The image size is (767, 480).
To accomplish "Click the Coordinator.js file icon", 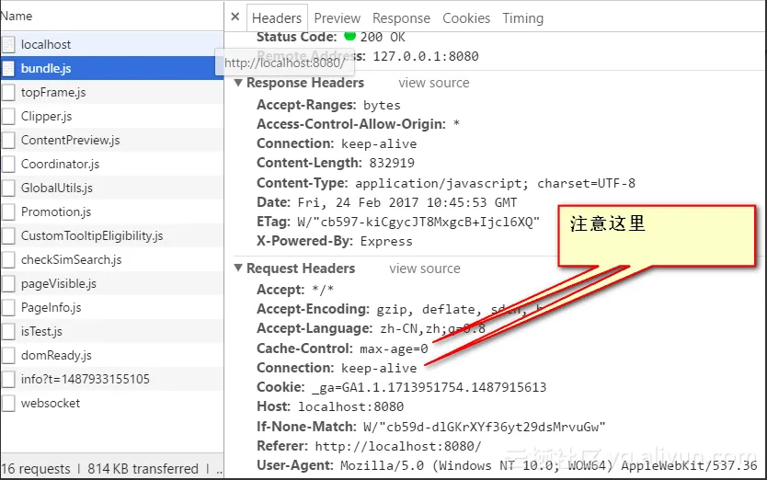I will click(8, 165).
